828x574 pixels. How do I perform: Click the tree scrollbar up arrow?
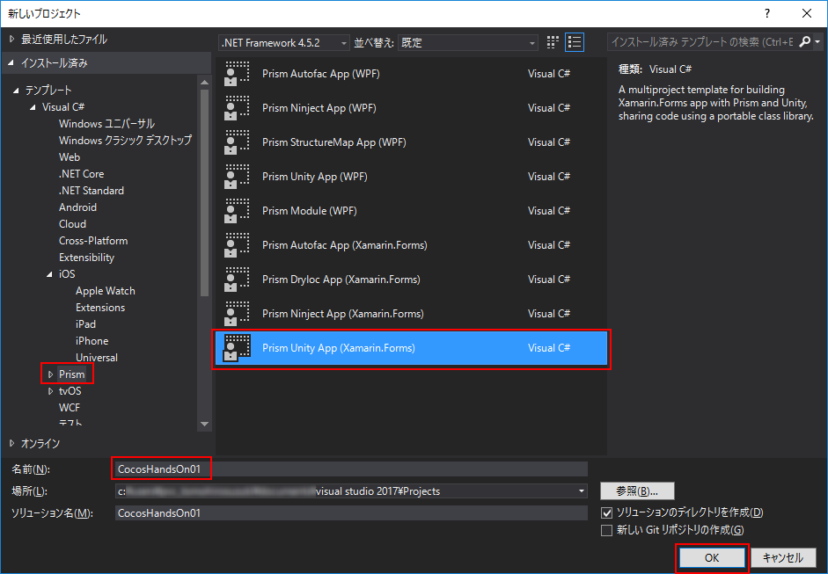coord(204,82)
